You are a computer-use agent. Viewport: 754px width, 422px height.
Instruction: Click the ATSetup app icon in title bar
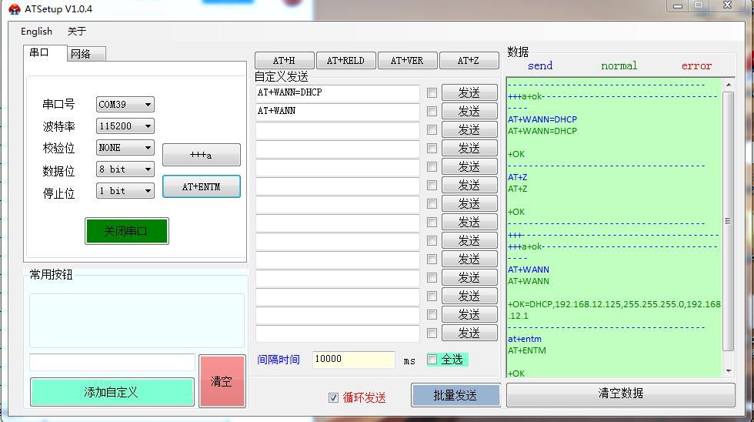tap(14, 9)
